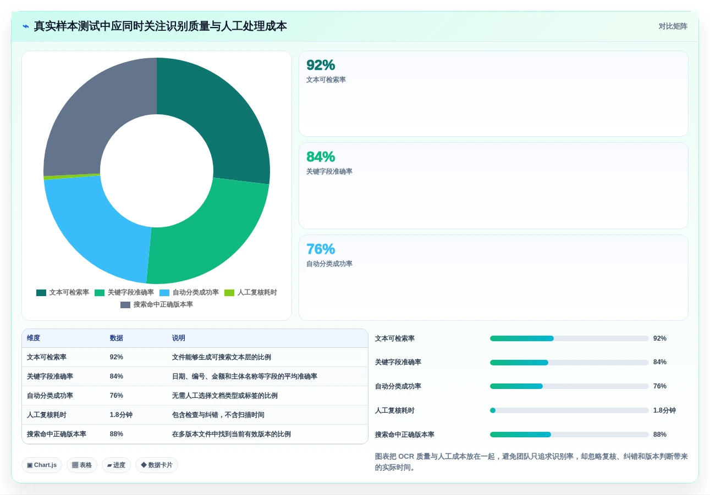The width and height of the screenshot is (710, 495).
Task: Click description 文件能够生成可搜索文本层的比例
Action: click(222, 357)
